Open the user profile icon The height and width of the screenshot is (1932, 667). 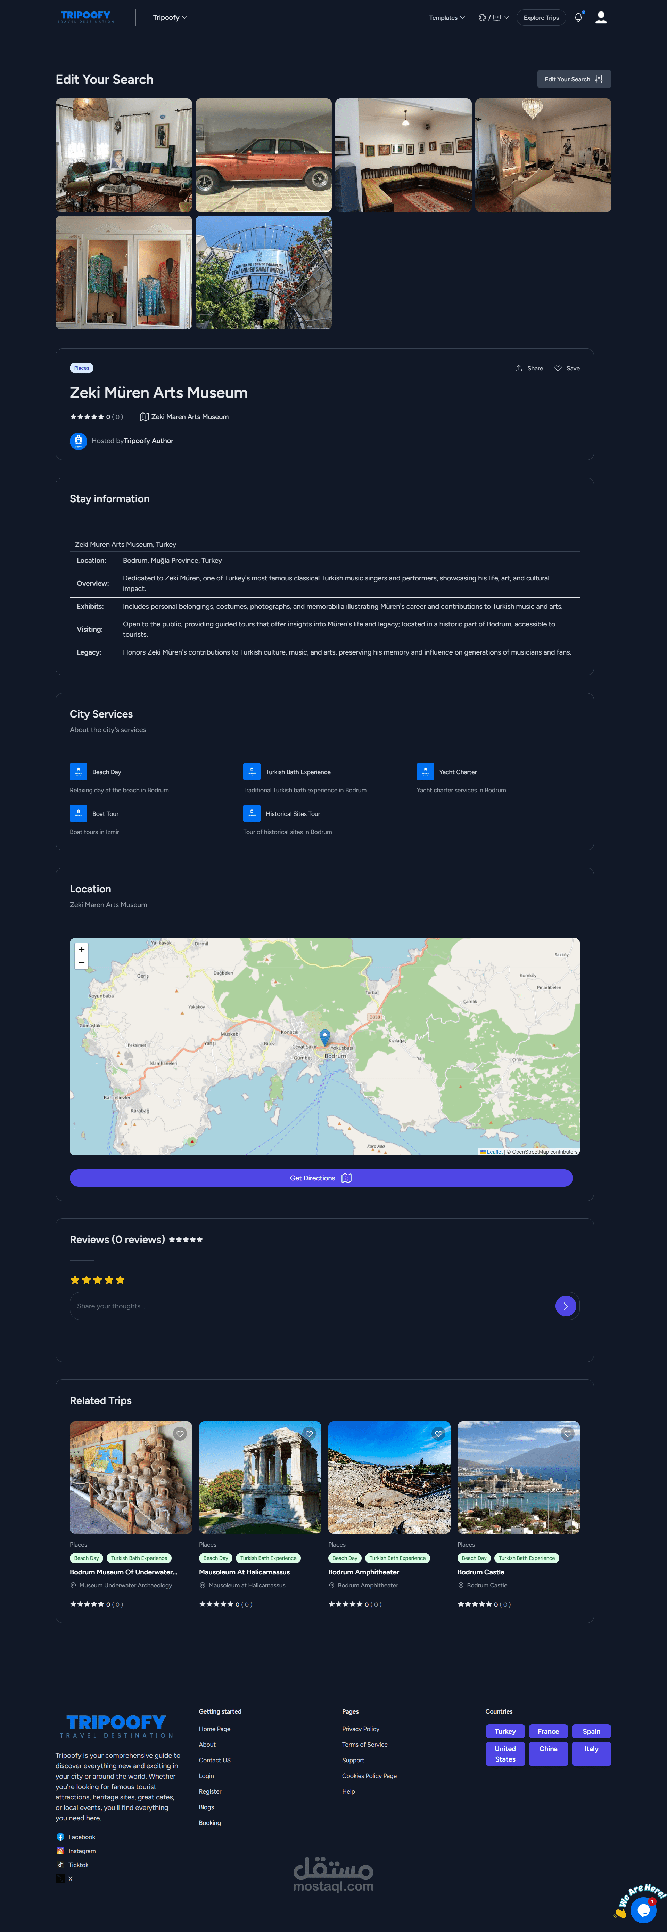click(600, 17)
